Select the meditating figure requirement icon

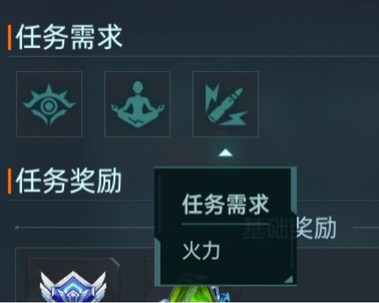click(137, 104)
